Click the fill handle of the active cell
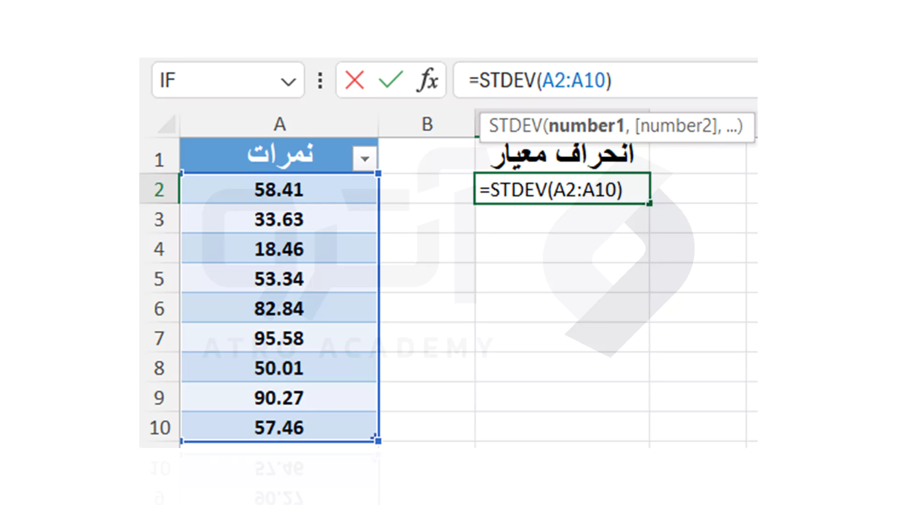Viewport: 897px width, 505px height. coord(649,204)
